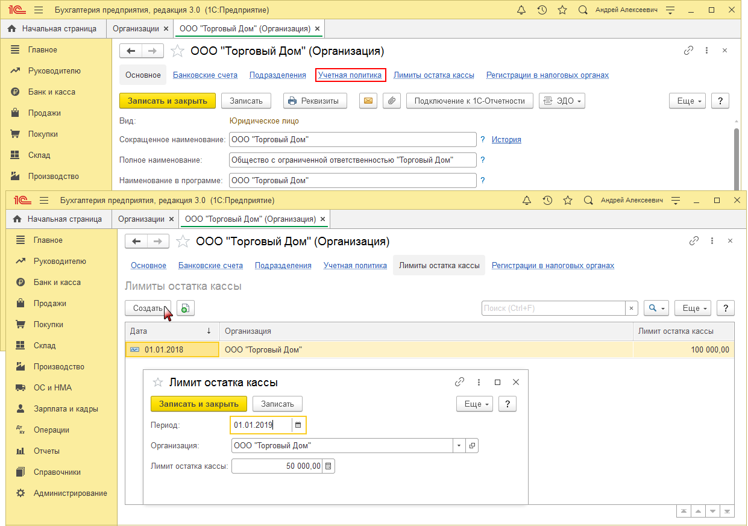Click Подключение к 1С-Отчетности button
The width and height of the screenshot is (748, 526).
(x=470, y=101)
